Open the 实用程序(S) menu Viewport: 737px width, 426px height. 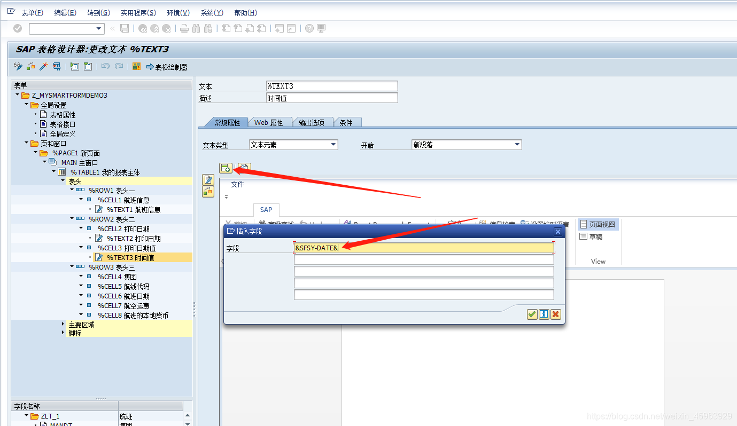click(138, 13)
